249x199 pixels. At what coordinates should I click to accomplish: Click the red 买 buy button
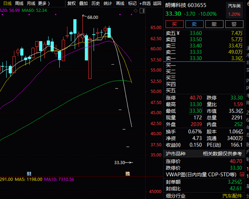click(174, 24)
